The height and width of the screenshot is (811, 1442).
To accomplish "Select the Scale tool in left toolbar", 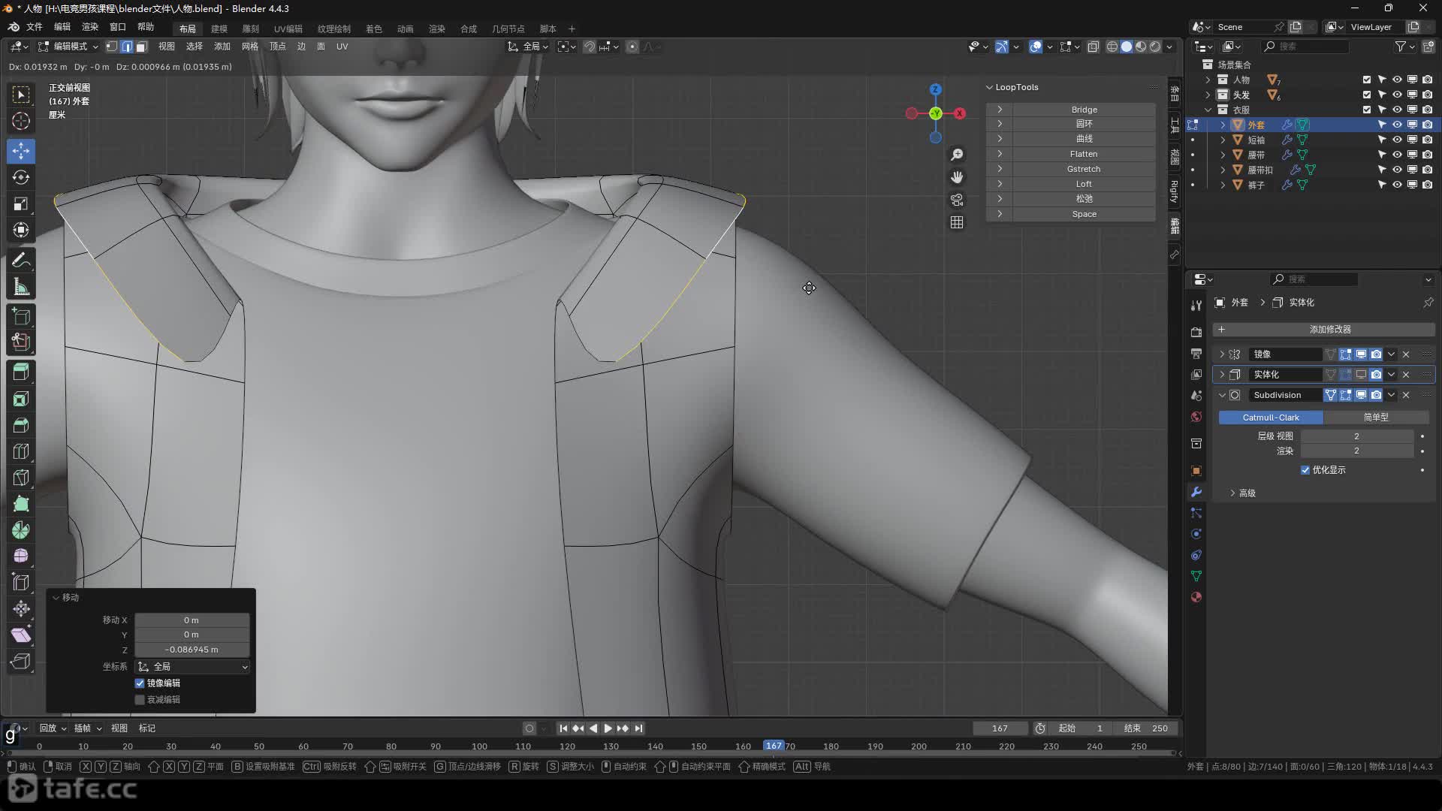I will pyautogui.click(x=21, y=204).
